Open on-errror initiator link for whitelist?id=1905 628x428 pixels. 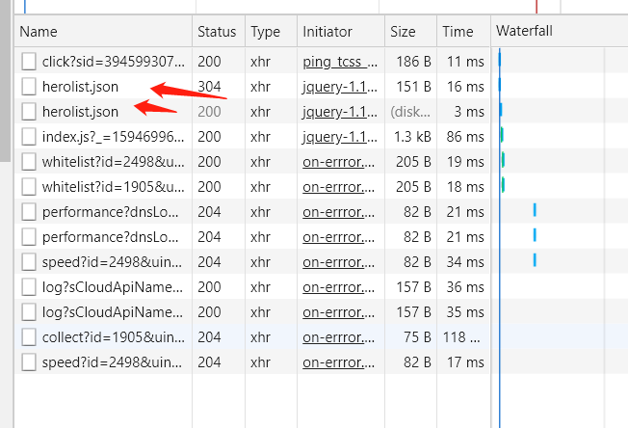pyautogui.click(x=339, y=187)
